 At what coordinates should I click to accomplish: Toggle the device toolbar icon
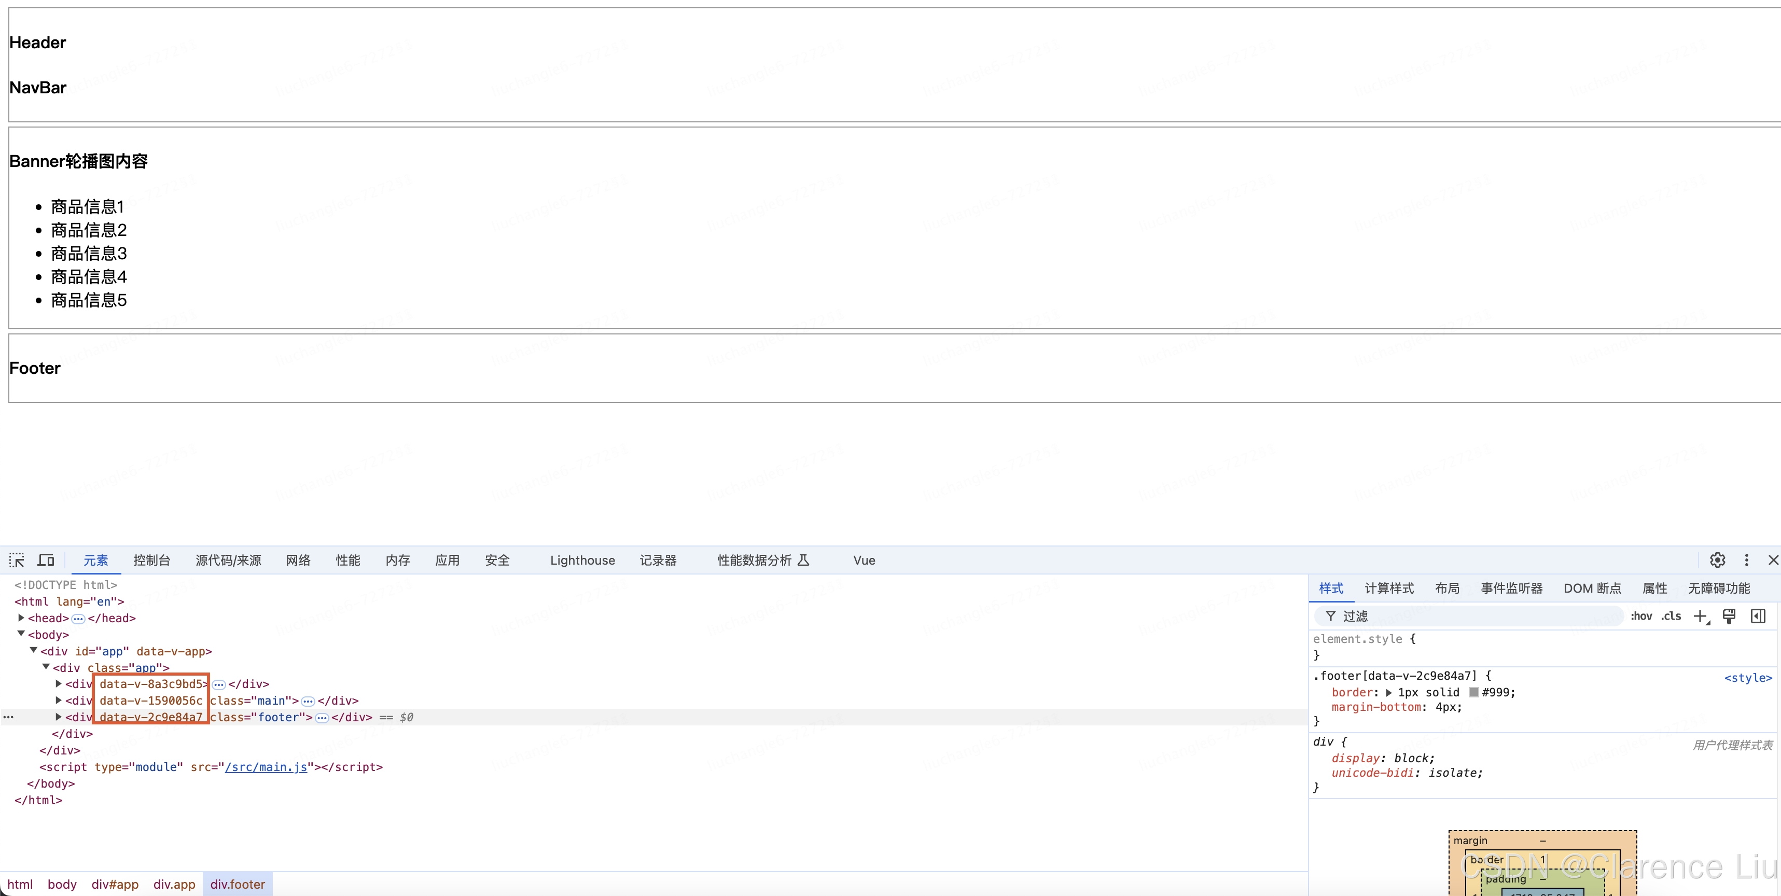pos(46,560)
